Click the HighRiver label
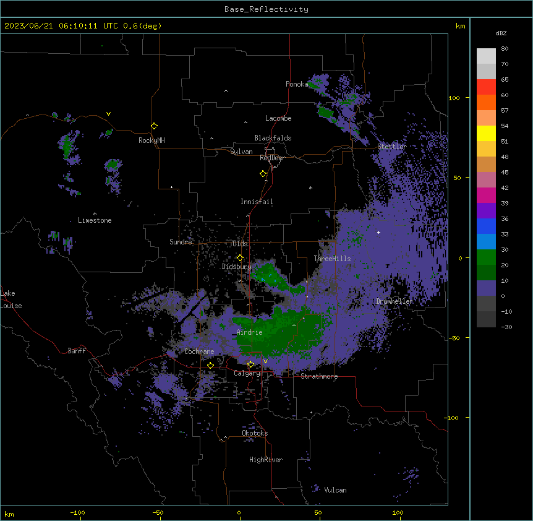This screenshot has height=521, width=533. (x=266, y=460)
